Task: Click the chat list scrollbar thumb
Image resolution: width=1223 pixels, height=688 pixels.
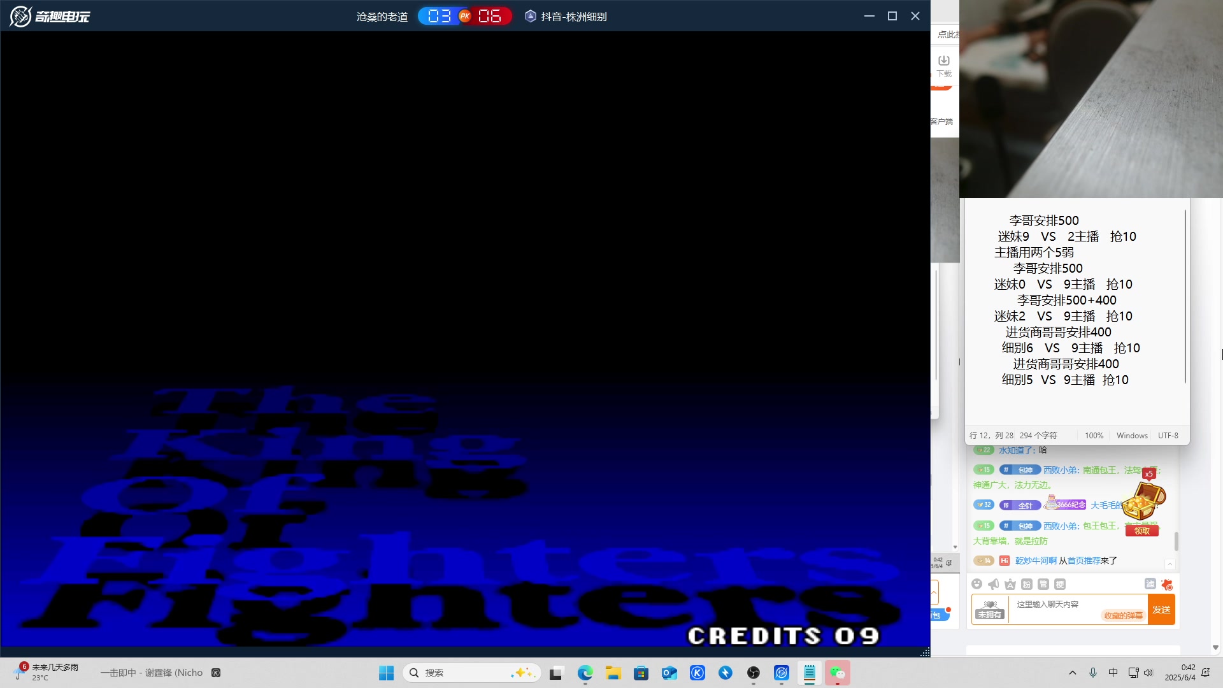Action: click(1176, 541)
